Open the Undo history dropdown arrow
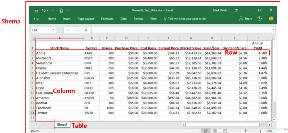The image size is (288, 133). click(x=48, y=11)
